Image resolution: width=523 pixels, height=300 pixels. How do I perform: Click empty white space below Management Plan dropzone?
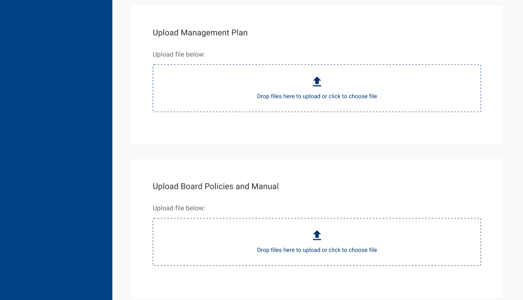point(317,128)
